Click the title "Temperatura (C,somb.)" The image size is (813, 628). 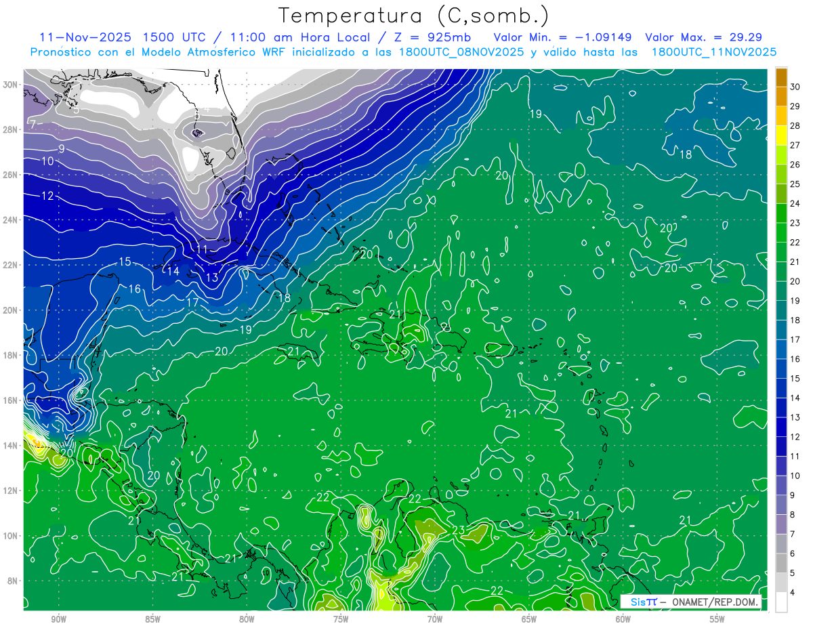point(414,16)
